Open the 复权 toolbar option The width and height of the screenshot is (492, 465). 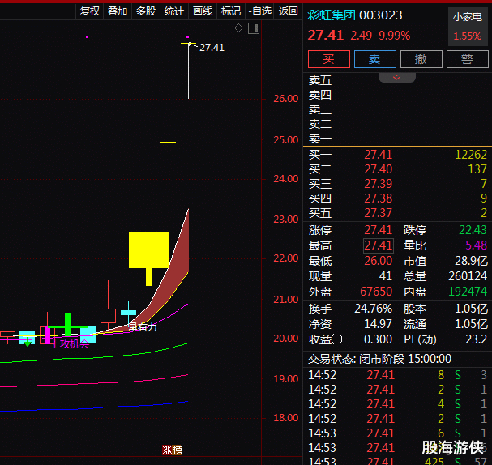point(89,11)
